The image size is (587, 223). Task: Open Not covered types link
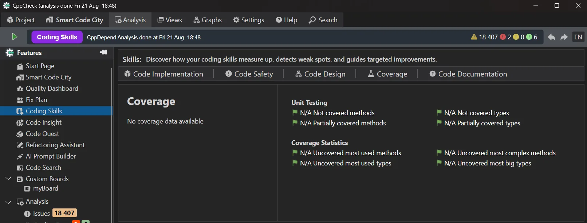(477, 113)
